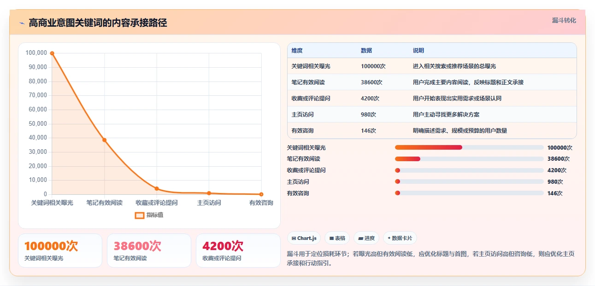
Task: Click description 进入相关搜索或推荐场景的总曝光
Action: 454,66
